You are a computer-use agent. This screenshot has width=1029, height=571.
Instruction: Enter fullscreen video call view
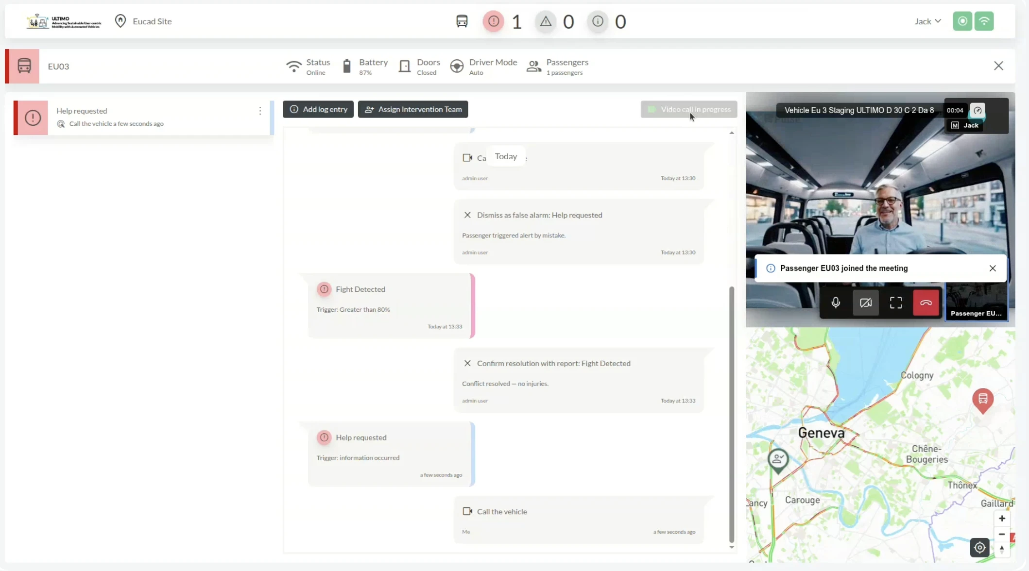pos(895,302)
